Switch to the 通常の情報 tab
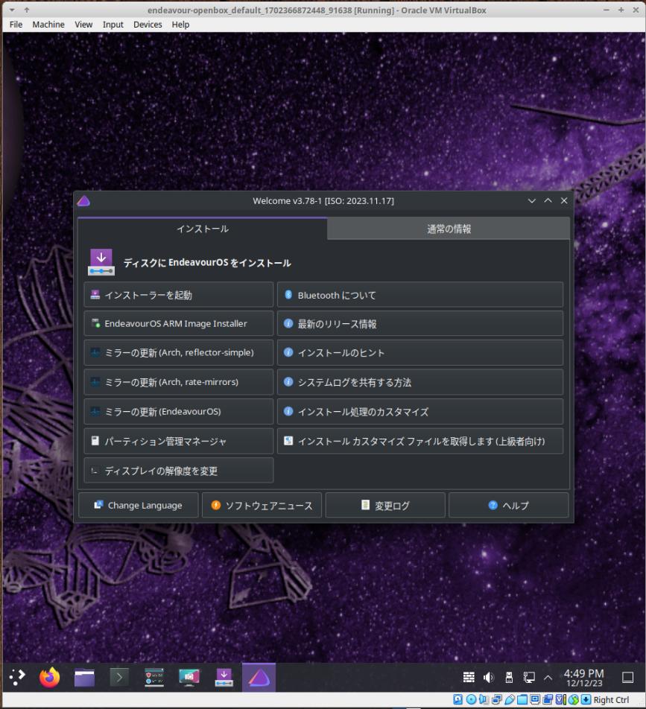Screen dimensions: 646x709 449,229
